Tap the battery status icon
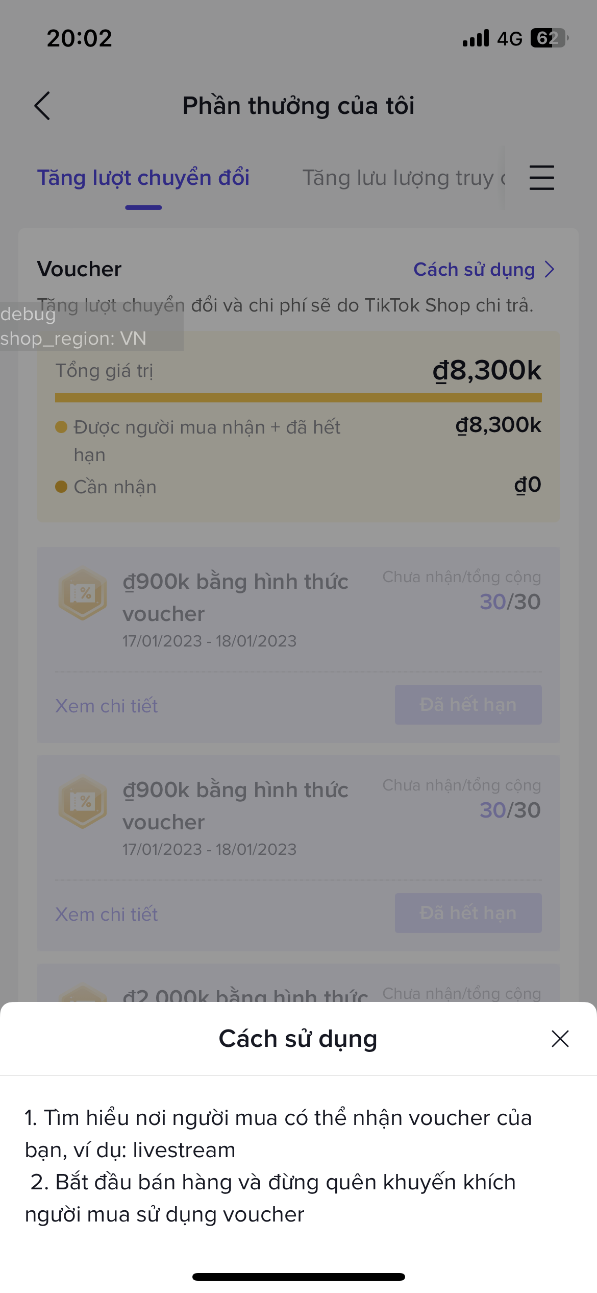 pos(549,38)
